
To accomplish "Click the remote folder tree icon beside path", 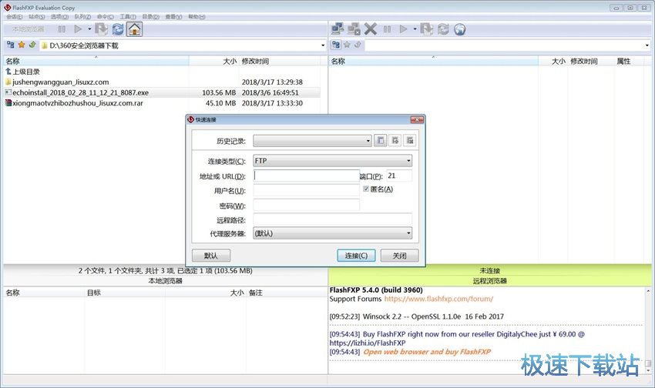I will (x=336, y=45).
